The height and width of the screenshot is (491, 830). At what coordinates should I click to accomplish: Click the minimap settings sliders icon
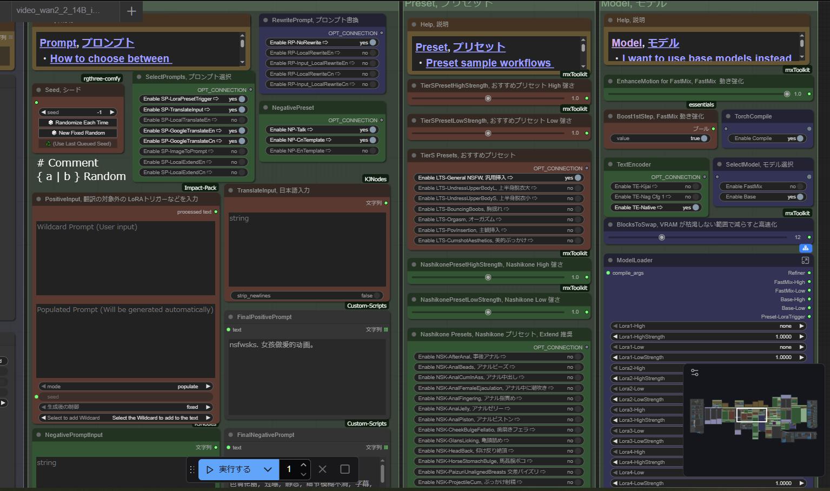pyautogui.click(x=695, y=373)
